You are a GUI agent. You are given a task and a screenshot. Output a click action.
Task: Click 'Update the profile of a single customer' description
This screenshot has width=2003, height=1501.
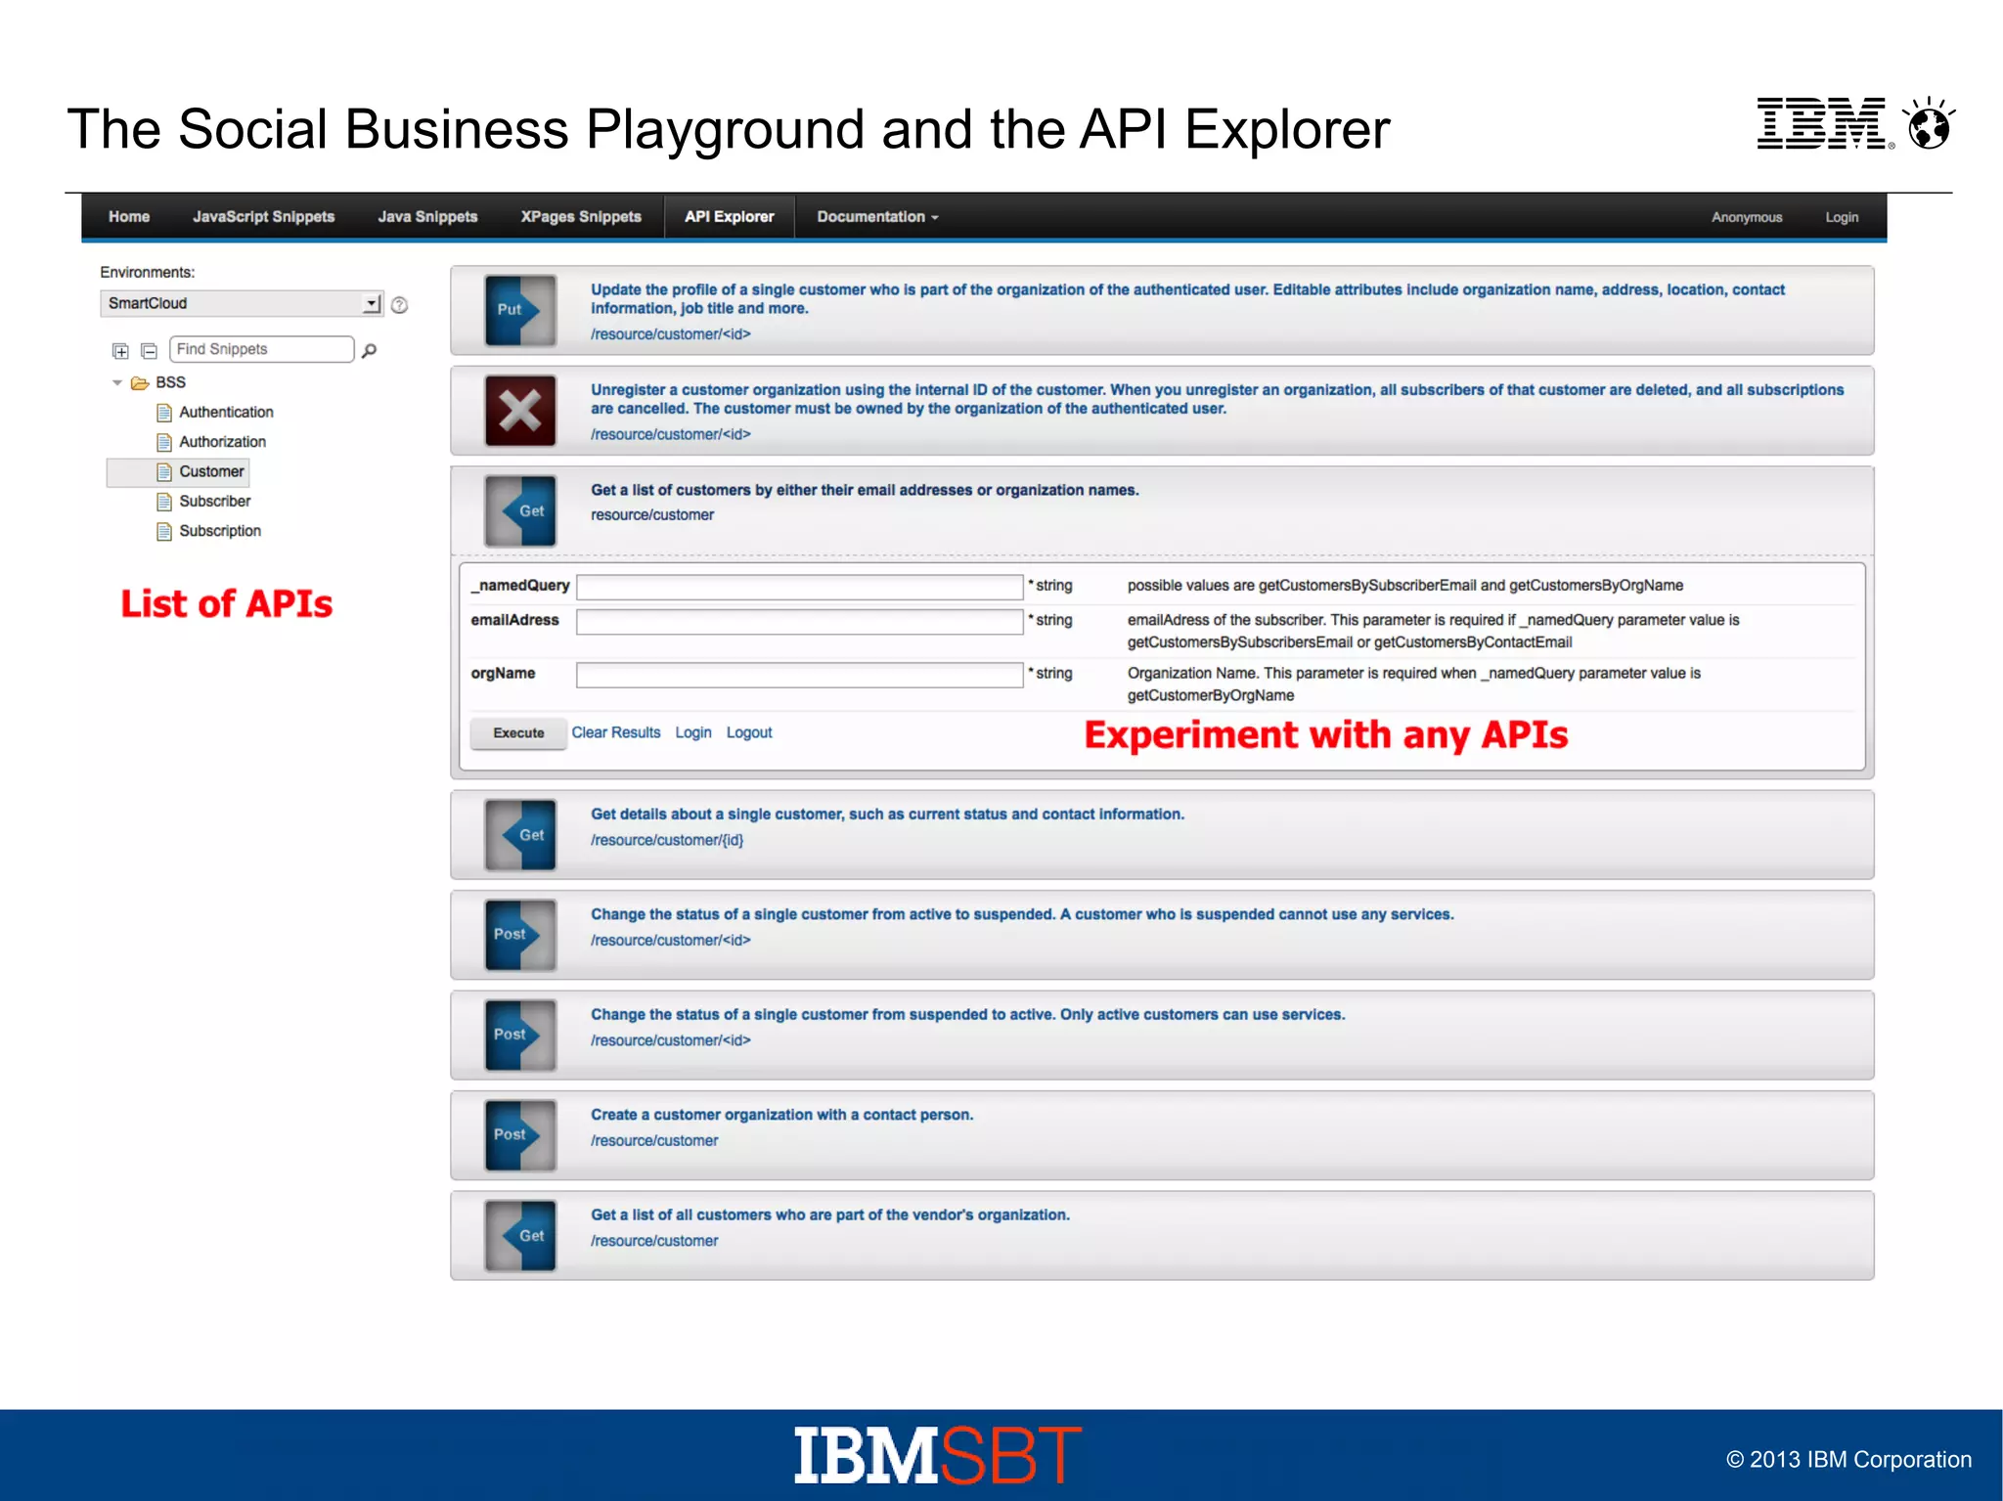point(1187,299)
